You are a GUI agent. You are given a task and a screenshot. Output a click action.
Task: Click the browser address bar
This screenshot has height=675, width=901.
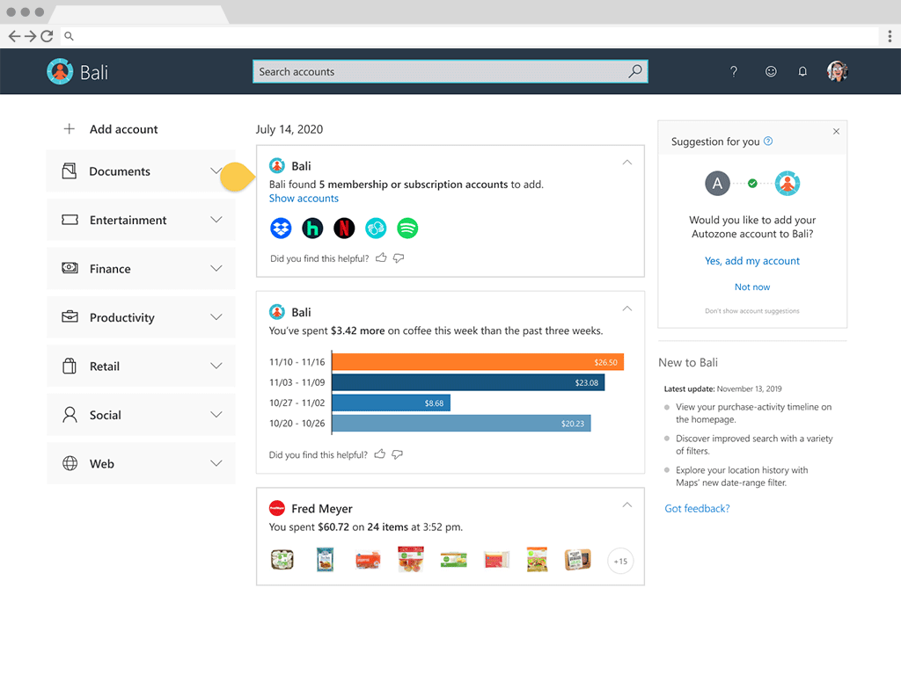point(470,36)
